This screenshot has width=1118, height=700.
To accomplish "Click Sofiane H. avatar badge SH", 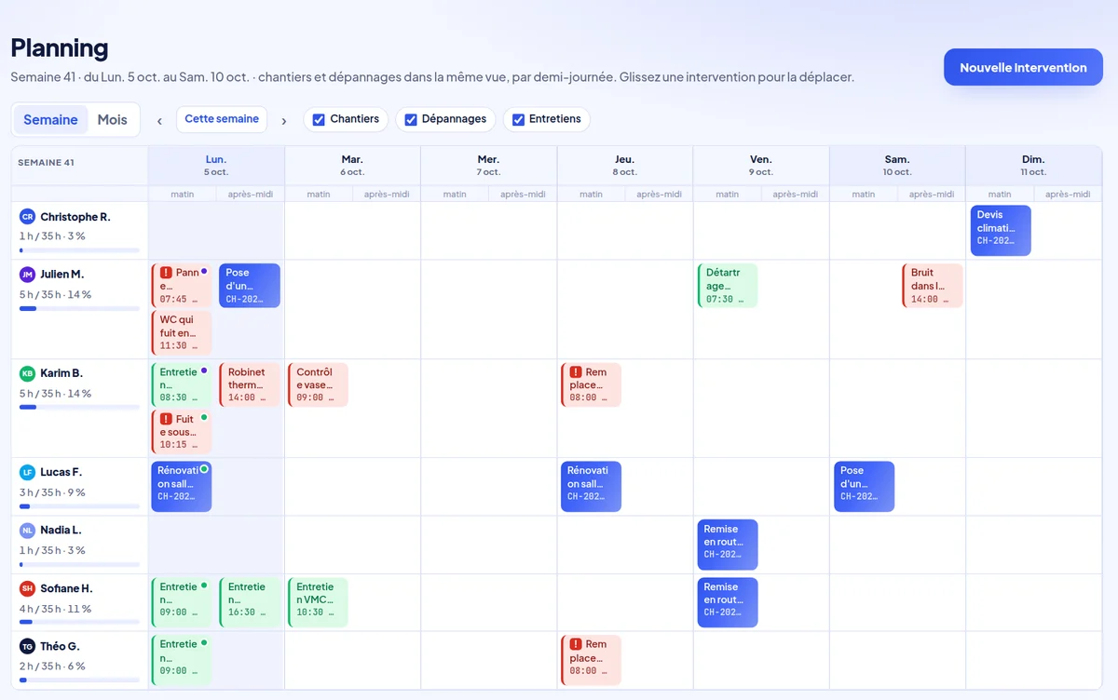I will click(x=27, y=588).
